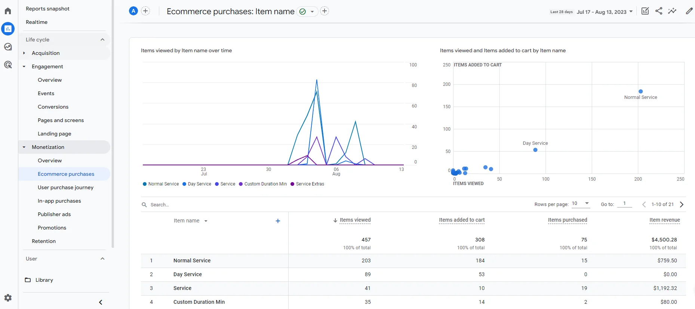Select the Reports bar chart icon
Image resolution: width=695 pixels, height=309 pixels.
click(x=8, y=29)
